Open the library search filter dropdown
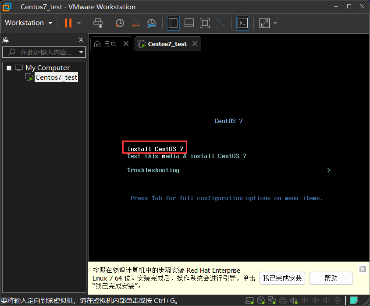The image size is (370, 306). 82,53
